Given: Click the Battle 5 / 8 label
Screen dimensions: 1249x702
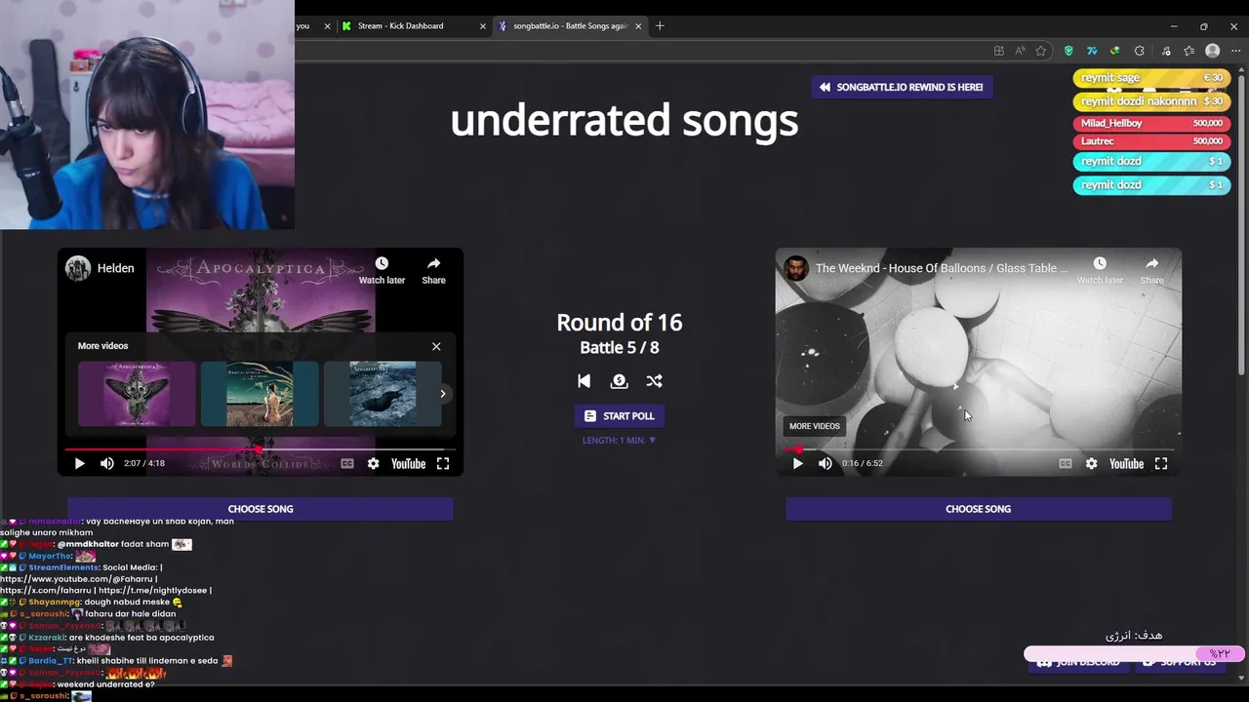Looking at the screenshot, I should point(620,348).
